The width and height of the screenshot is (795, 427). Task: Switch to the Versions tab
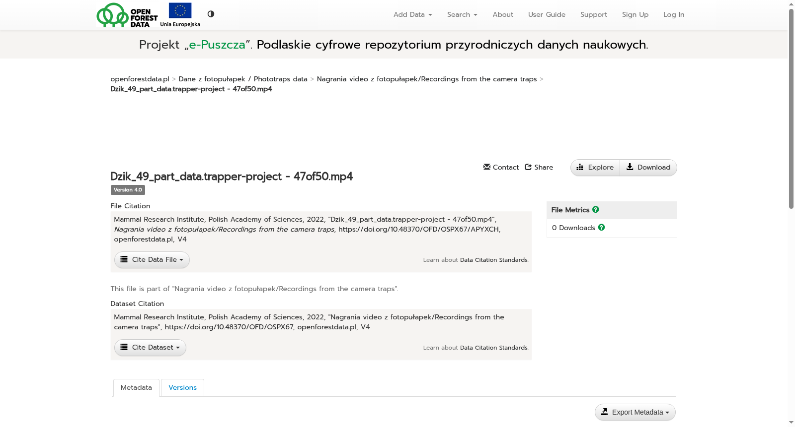tap(182, 388)
